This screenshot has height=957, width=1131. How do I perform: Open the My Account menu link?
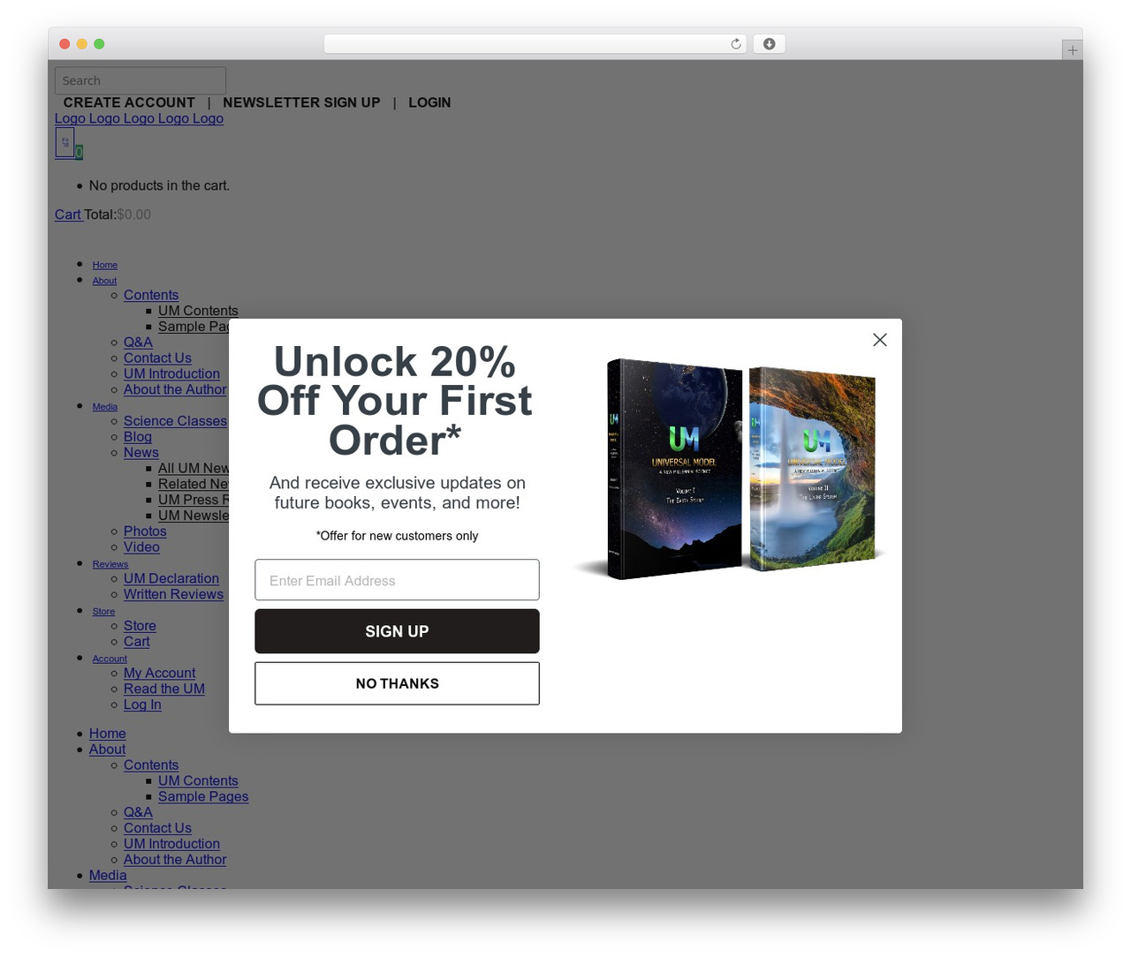pos(159,673)
